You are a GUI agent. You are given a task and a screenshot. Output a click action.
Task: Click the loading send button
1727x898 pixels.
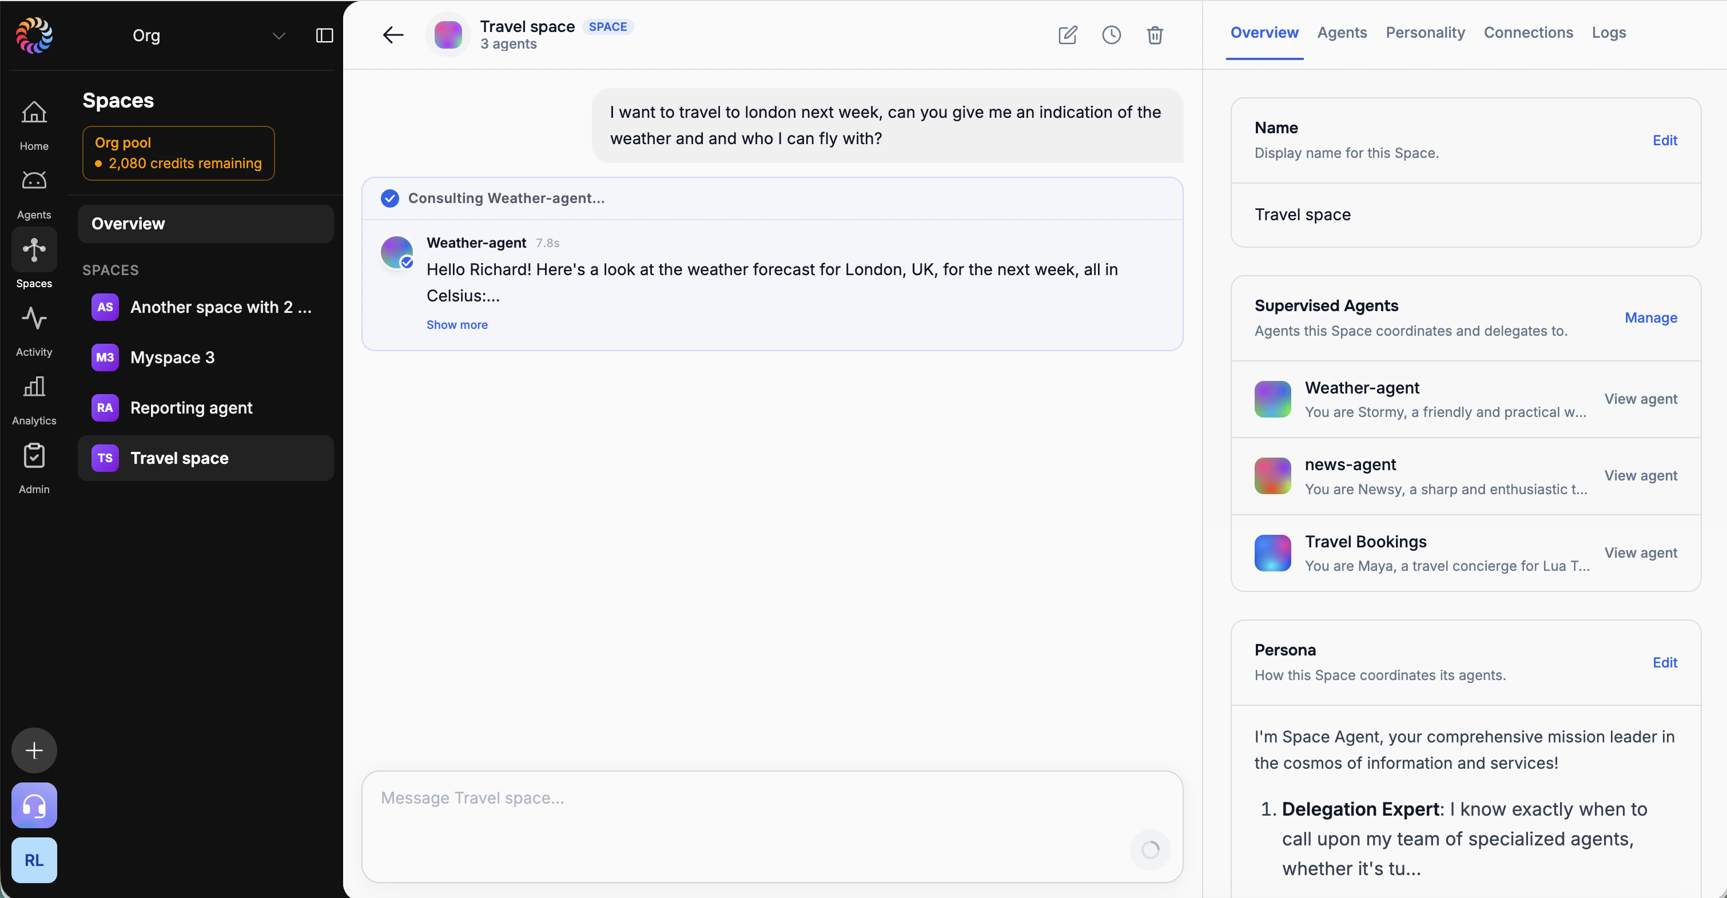tap(1151, 850)
